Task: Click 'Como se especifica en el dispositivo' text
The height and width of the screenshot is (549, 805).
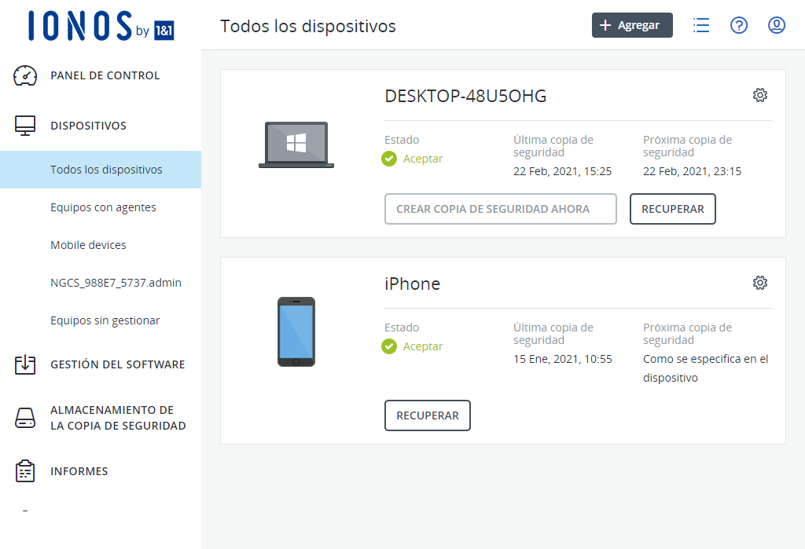Action: (x=705, y=368)
